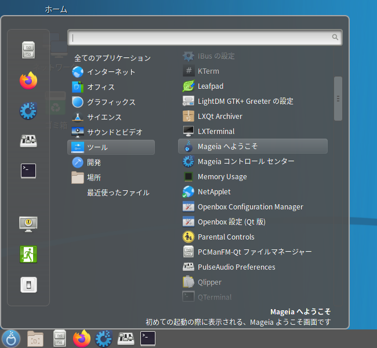Image resolution: width=377 pixels, height=348 pixels.
Task: Click the lock screen monitor icon
Action: pyautogui.click(x=28, y=224)
